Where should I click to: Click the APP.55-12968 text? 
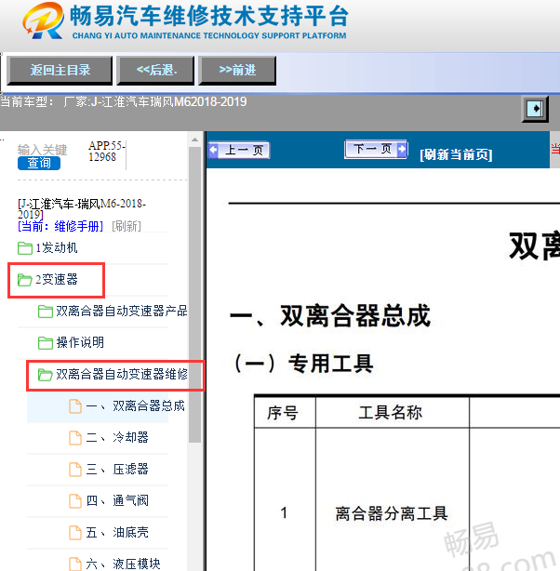(107, 152)
